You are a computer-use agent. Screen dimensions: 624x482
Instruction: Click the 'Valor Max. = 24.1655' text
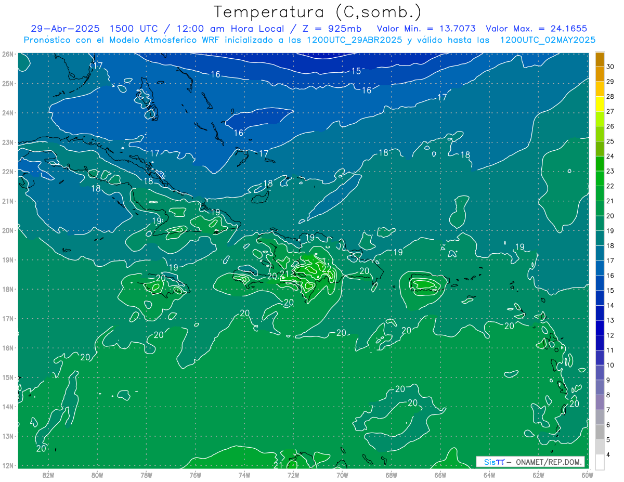(x=536, y=29)
